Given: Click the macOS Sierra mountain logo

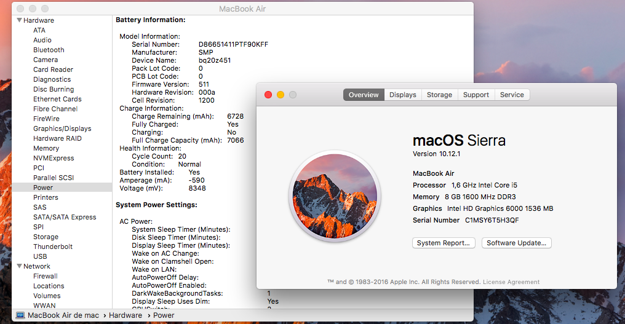Looking at the screenshot, I should (x=335, y=196).
